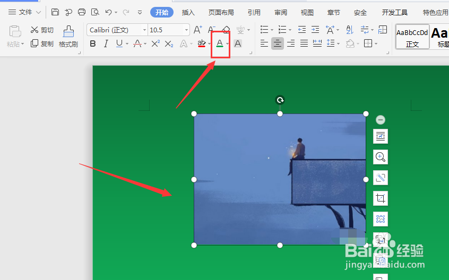Click the magic wand picture tool icon
This screenshot has height=280, width=449.
(x=381, y=178)
